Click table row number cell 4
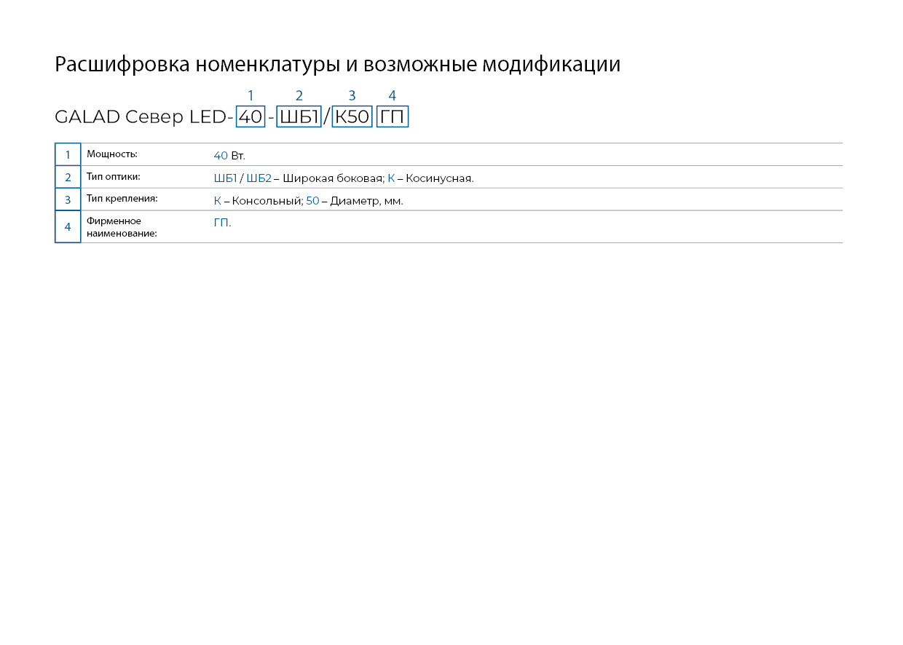This screenshot has width=903, height=645. coord(68,226)
